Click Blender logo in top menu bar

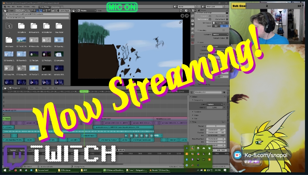[5, 7]
